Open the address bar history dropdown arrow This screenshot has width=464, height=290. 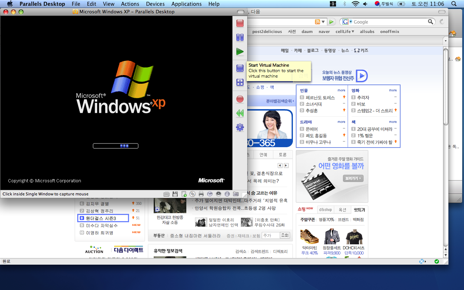(323, 22)
